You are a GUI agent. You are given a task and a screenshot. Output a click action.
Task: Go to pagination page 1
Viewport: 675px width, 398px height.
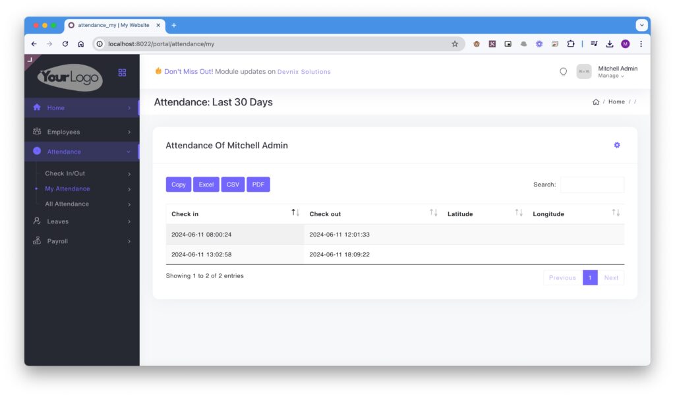pyautogui.click(x=590, y=277)
